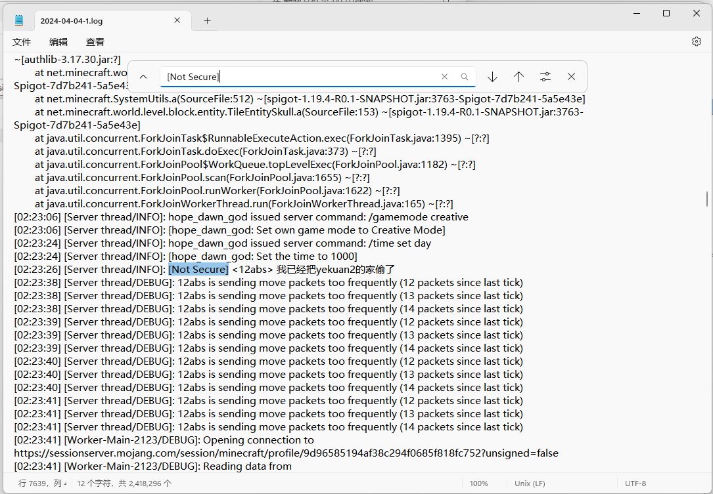The image size is (713, 494).
Task: Add a new tab
Action: (x=207, y=20)
